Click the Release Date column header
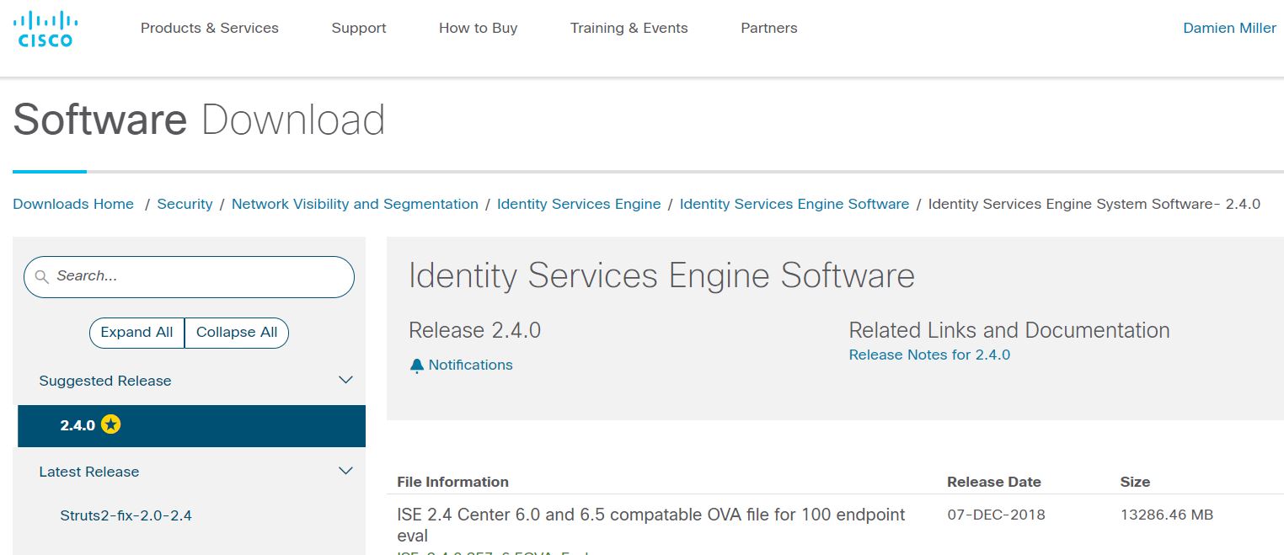Screen dimensions: 1284x555 coord(994,482)
